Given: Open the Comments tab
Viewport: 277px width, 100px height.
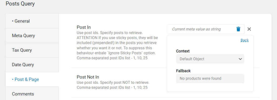Looking at the screenshot, I should [32, 94].
